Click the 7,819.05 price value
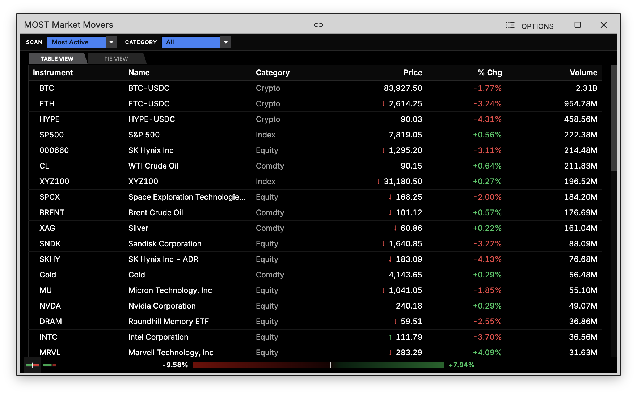Viewport: 637px width, 395px height. coord(405,135)
